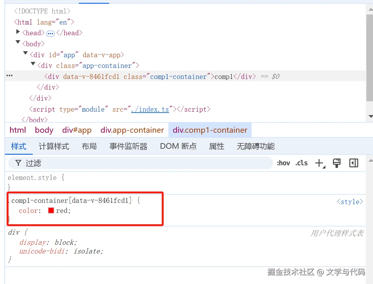
Task: Open the DOM 断点 tab
Action: (x=178, y=146)
